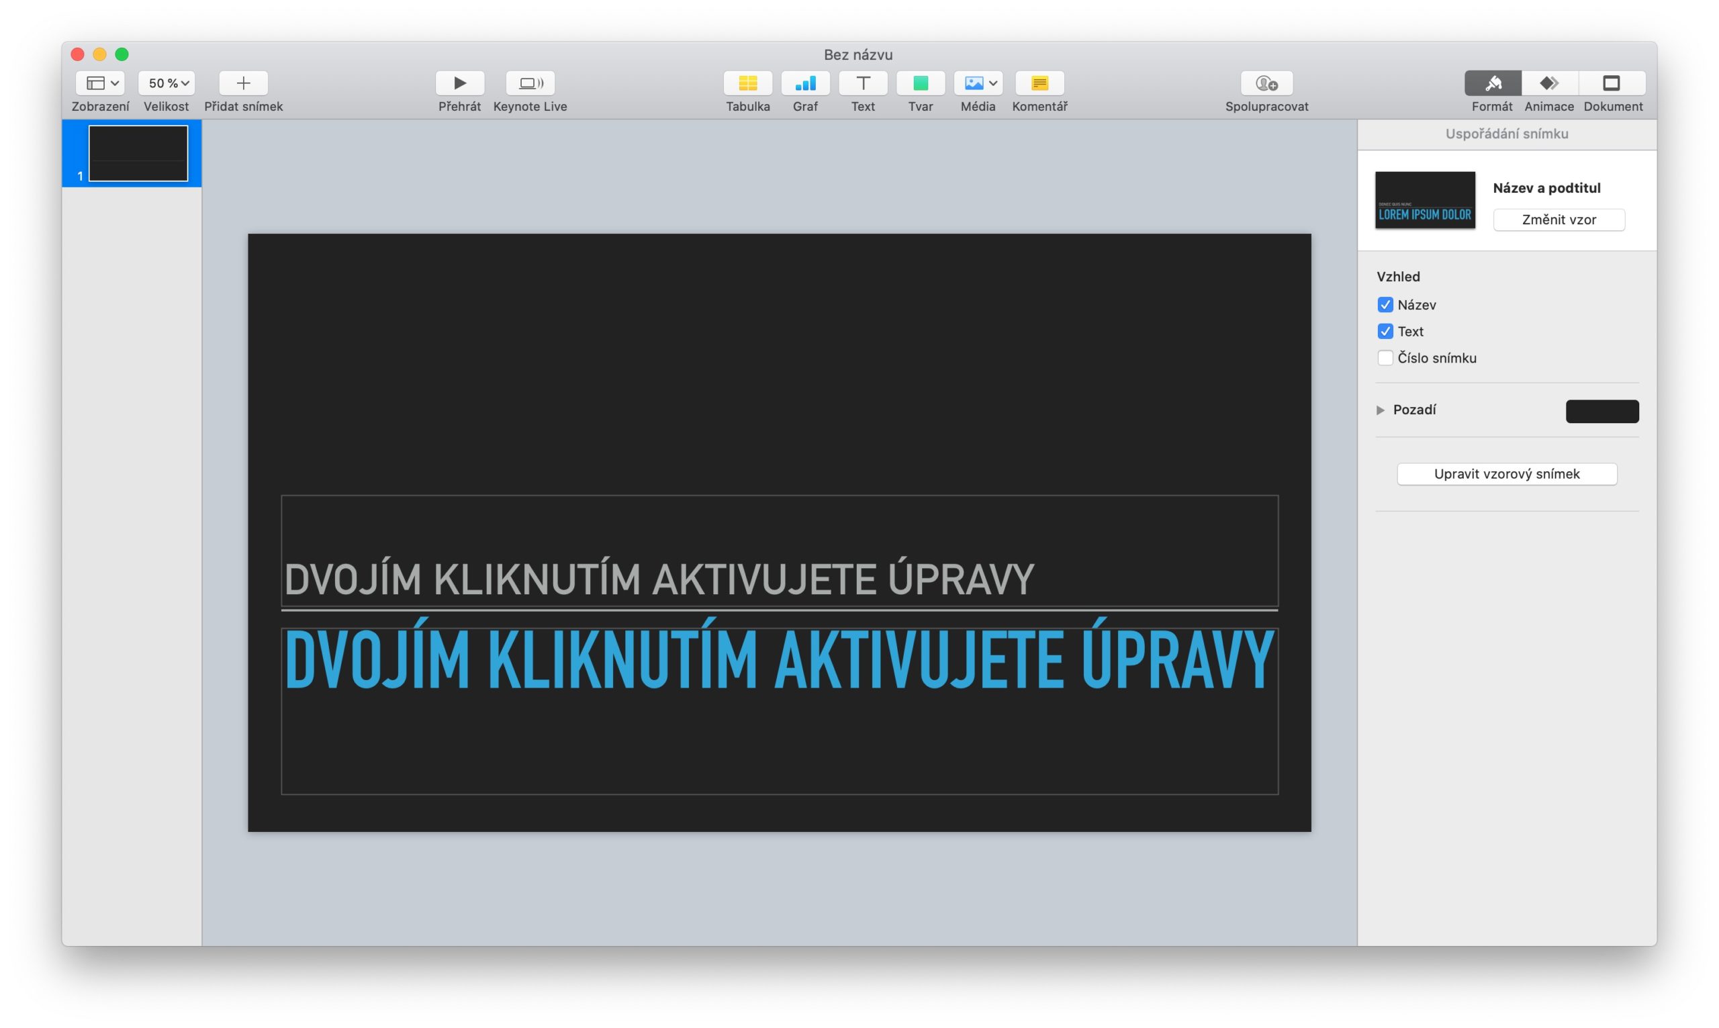The height and width of the screenshot is (1028, 1719).
Task: Uncheck the Název checkbox
Action: pyautogui.click(x=1385, y=305)
